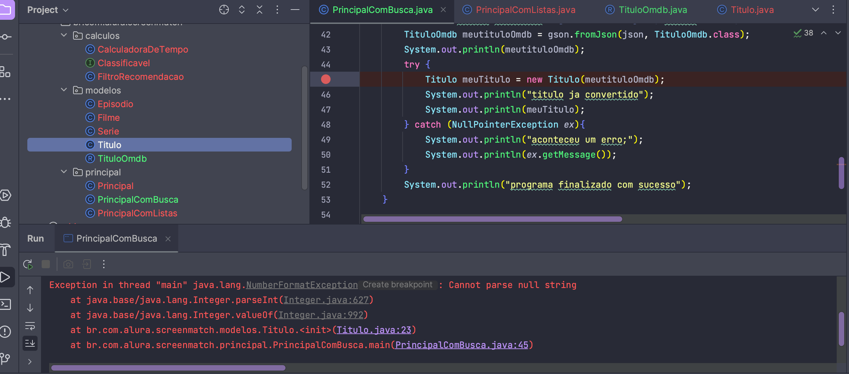Screen dimensions: 849x374
Task: Click the down stack trace arrow
Action: (30, 308)
